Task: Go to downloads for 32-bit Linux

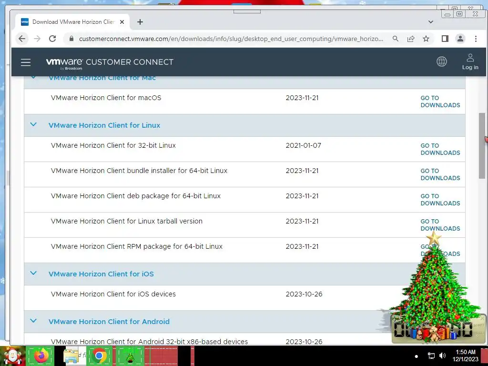Action: pos(440,149)
